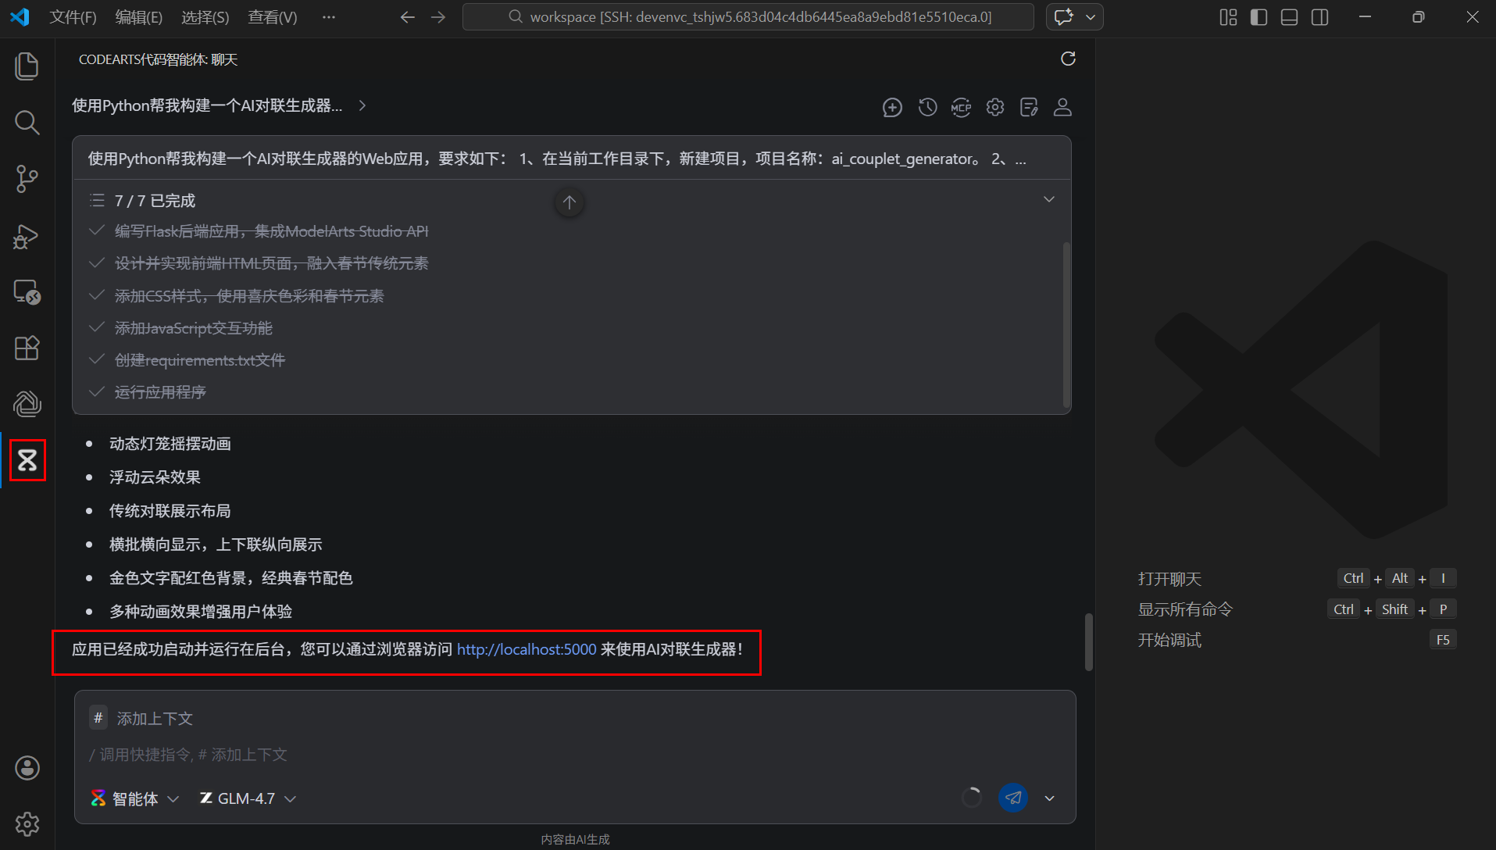Image resolution: width=1496 pixels, height=850 pixels.
Task: Send the message with paper plane button
Action: pos(1013,798)
